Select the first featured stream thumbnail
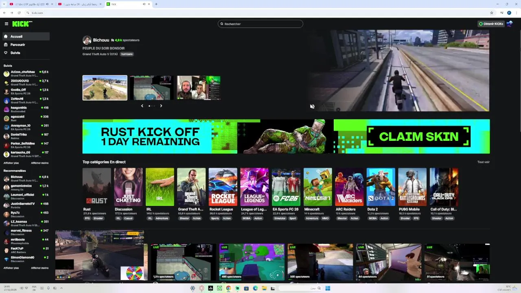521x293 pixels. pos(105,88)
